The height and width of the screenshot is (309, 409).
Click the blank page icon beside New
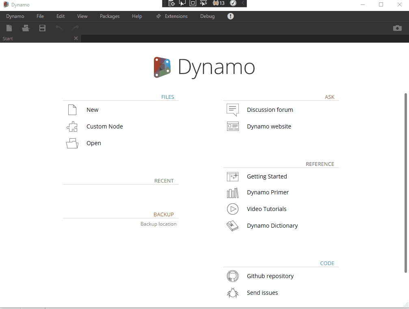point(72,110)
